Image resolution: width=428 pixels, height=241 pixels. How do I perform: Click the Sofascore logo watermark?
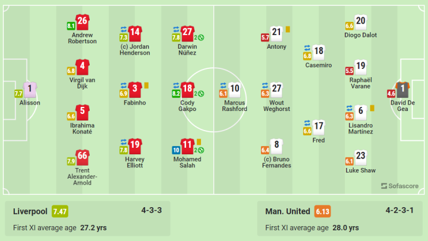coord(399,186)
